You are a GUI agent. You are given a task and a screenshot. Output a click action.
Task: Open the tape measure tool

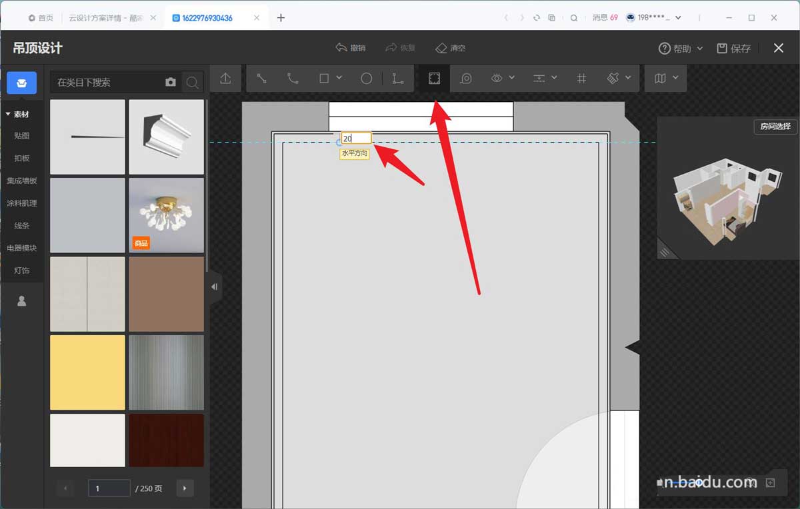466,79
